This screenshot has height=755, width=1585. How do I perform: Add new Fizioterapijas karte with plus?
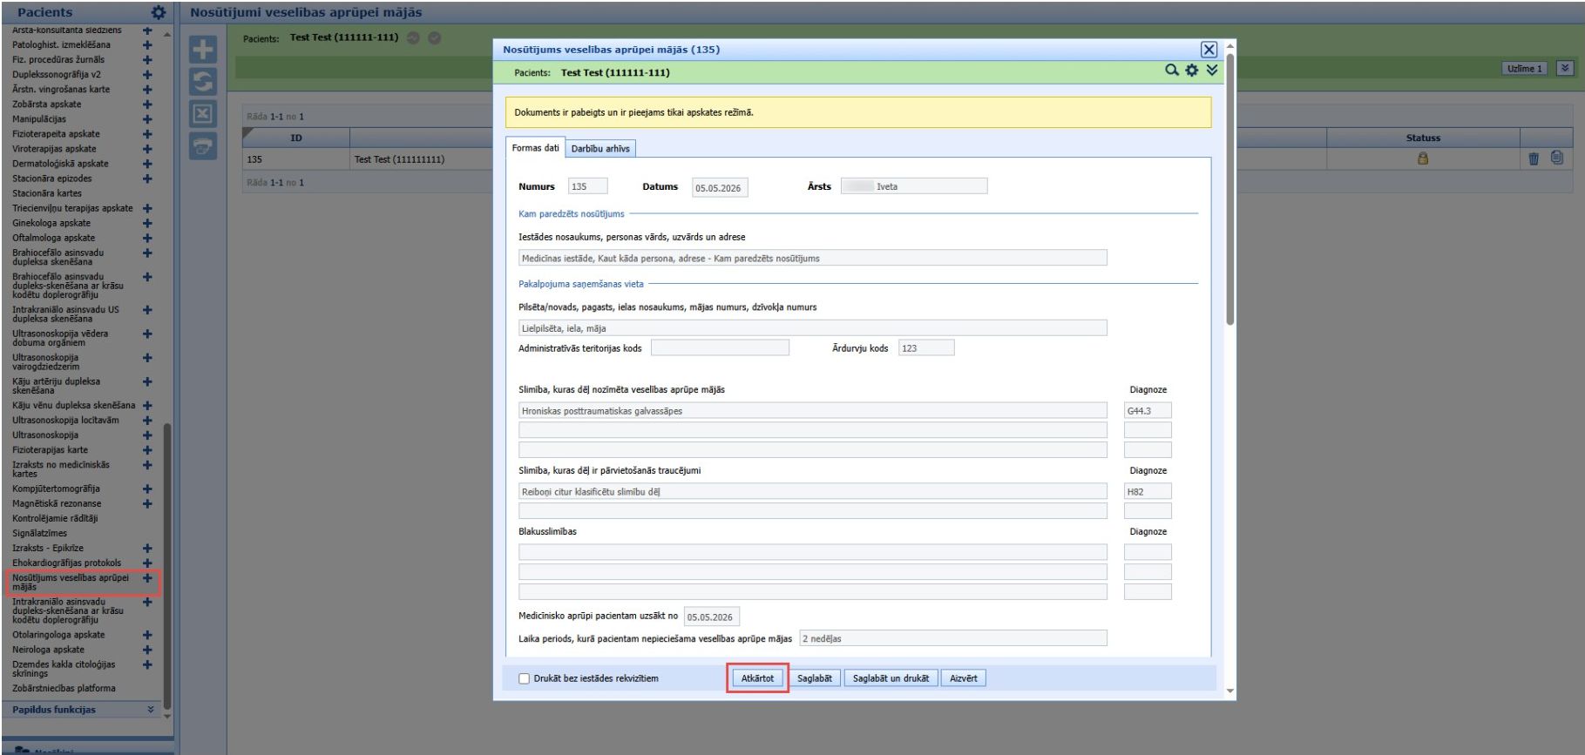click(x=147, y=449)
